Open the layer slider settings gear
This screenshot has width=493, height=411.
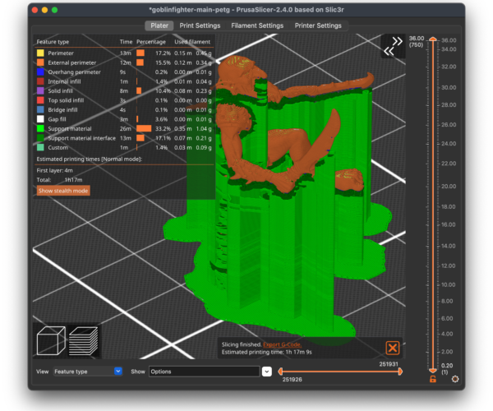[x=455, y=379]
